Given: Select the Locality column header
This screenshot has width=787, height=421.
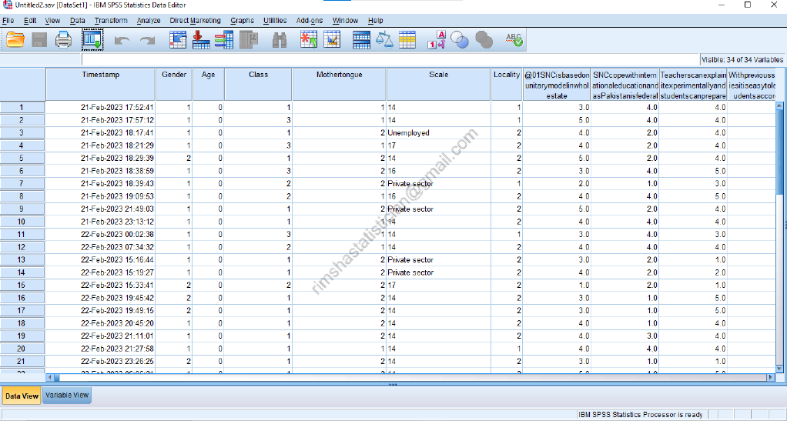Looking at the screenshot, I should tap(507, 85).
